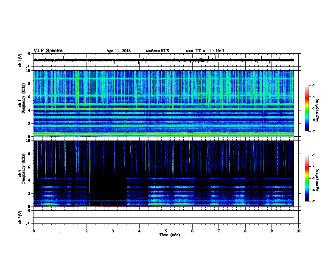Click the '-3' label on ch.1 color bar
This screenshot has width=336, height=259.
click(x=313, y=85)
